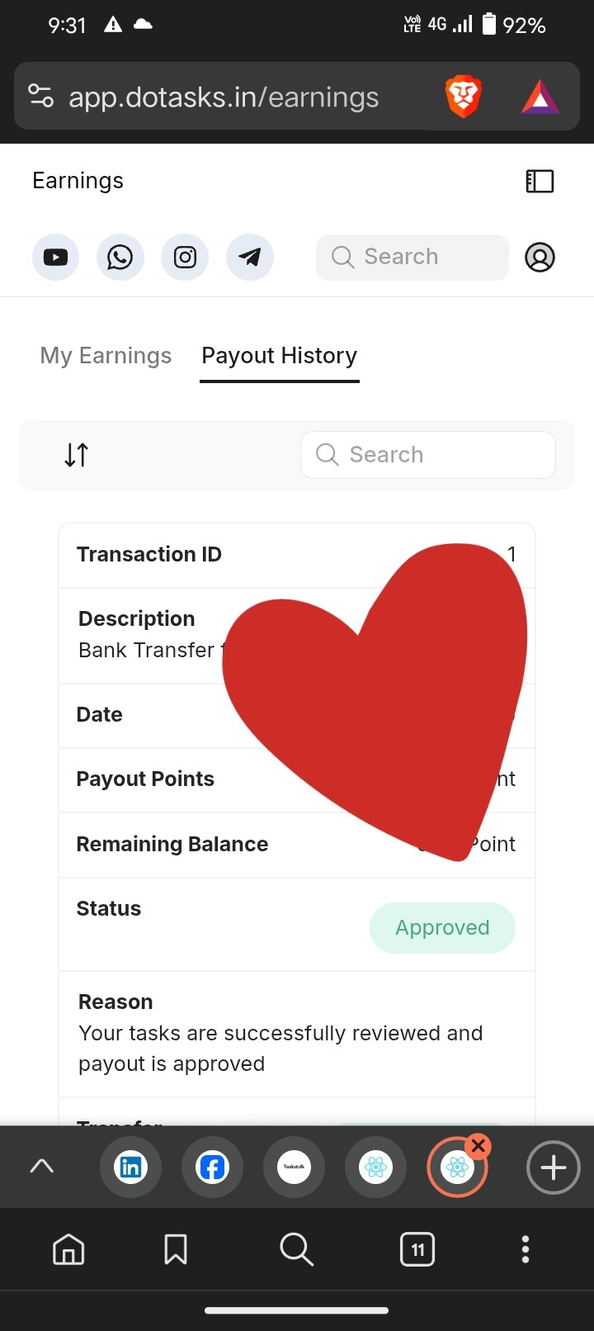Expand the tab strip chevron arrow

pyautogui.click(x=41, y=1166)
